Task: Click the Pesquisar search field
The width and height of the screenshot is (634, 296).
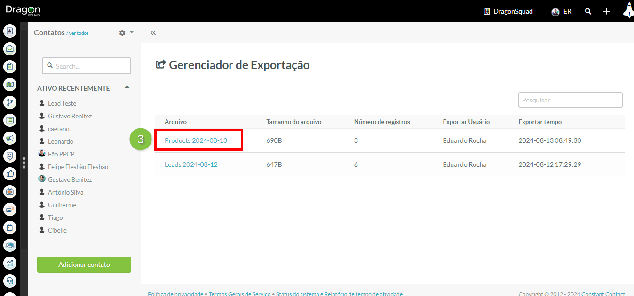Action: pyautogui.click(x=570, y=100)
